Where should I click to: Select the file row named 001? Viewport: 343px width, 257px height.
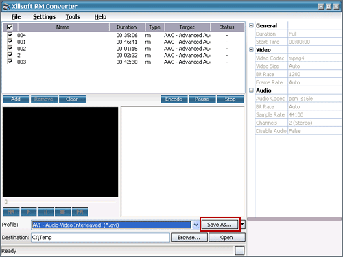click(x=123, y=42)
